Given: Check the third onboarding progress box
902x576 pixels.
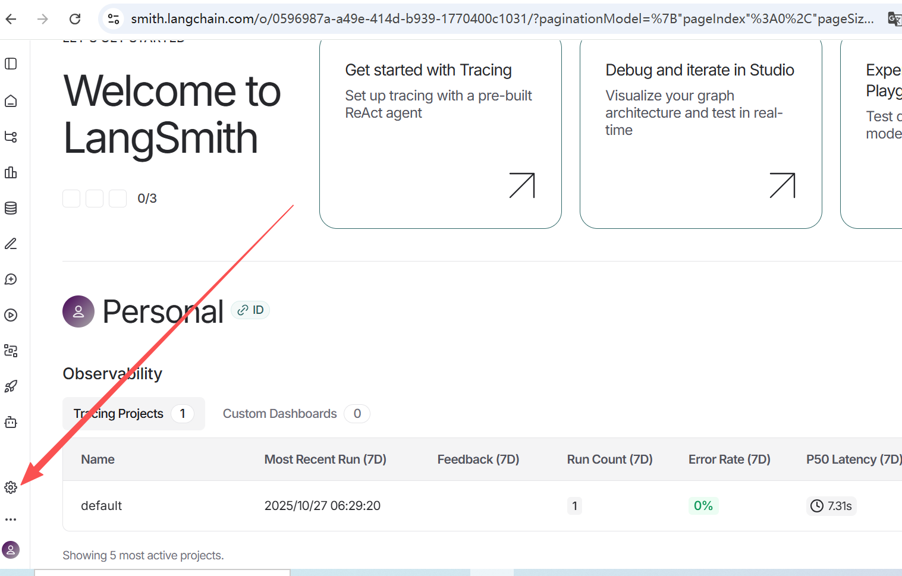Looking at the screenshot, I should (118, 199).
